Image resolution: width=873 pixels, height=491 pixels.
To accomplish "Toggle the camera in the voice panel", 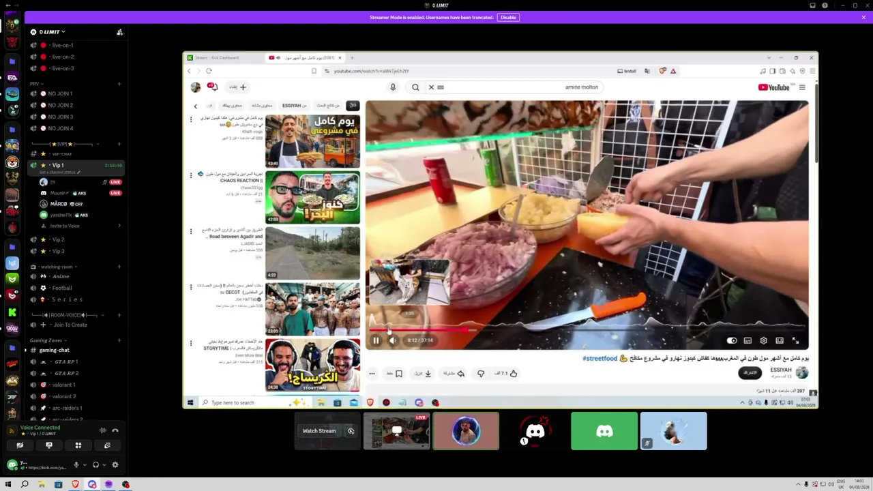I will 20,445.
